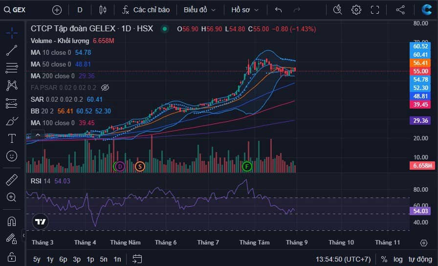438x266 pixels.
Task: Select the brush drawing tool
Action: (12, 121)
